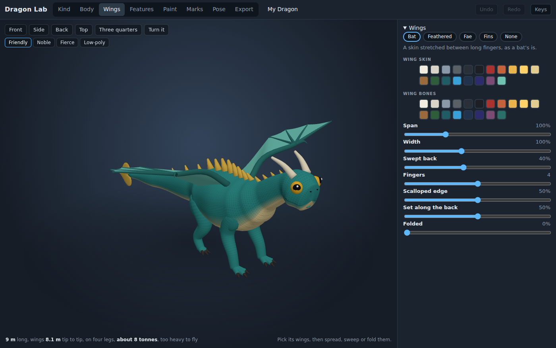556x348 pixels.
Task: Switch to the Paint tab
Action: click(170, 9)
